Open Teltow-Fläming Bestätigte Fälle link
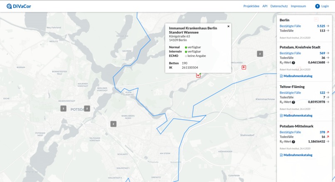Screen dimensions: 335x182 [x=290, y=92]
